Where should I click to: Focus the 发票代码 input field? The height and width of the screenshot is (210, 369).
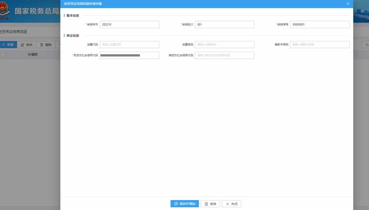click(x=129, y=44)
